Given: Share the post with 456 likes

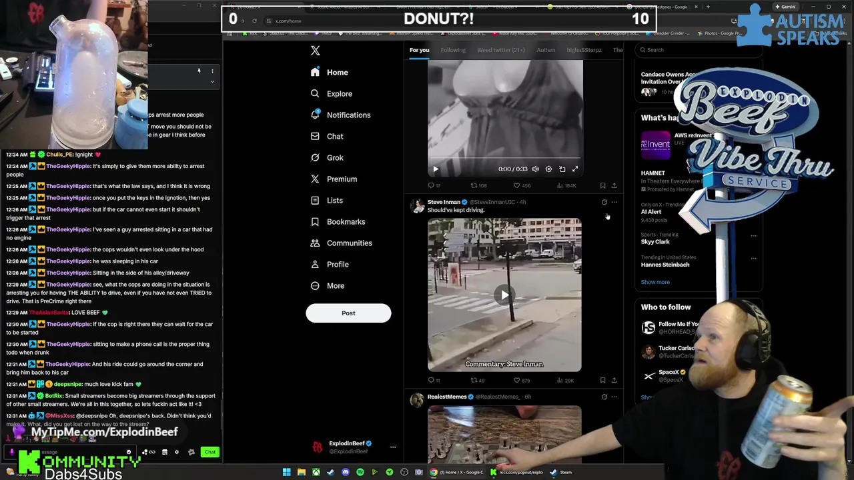Looking at the screenshot, I should (614, 185).
